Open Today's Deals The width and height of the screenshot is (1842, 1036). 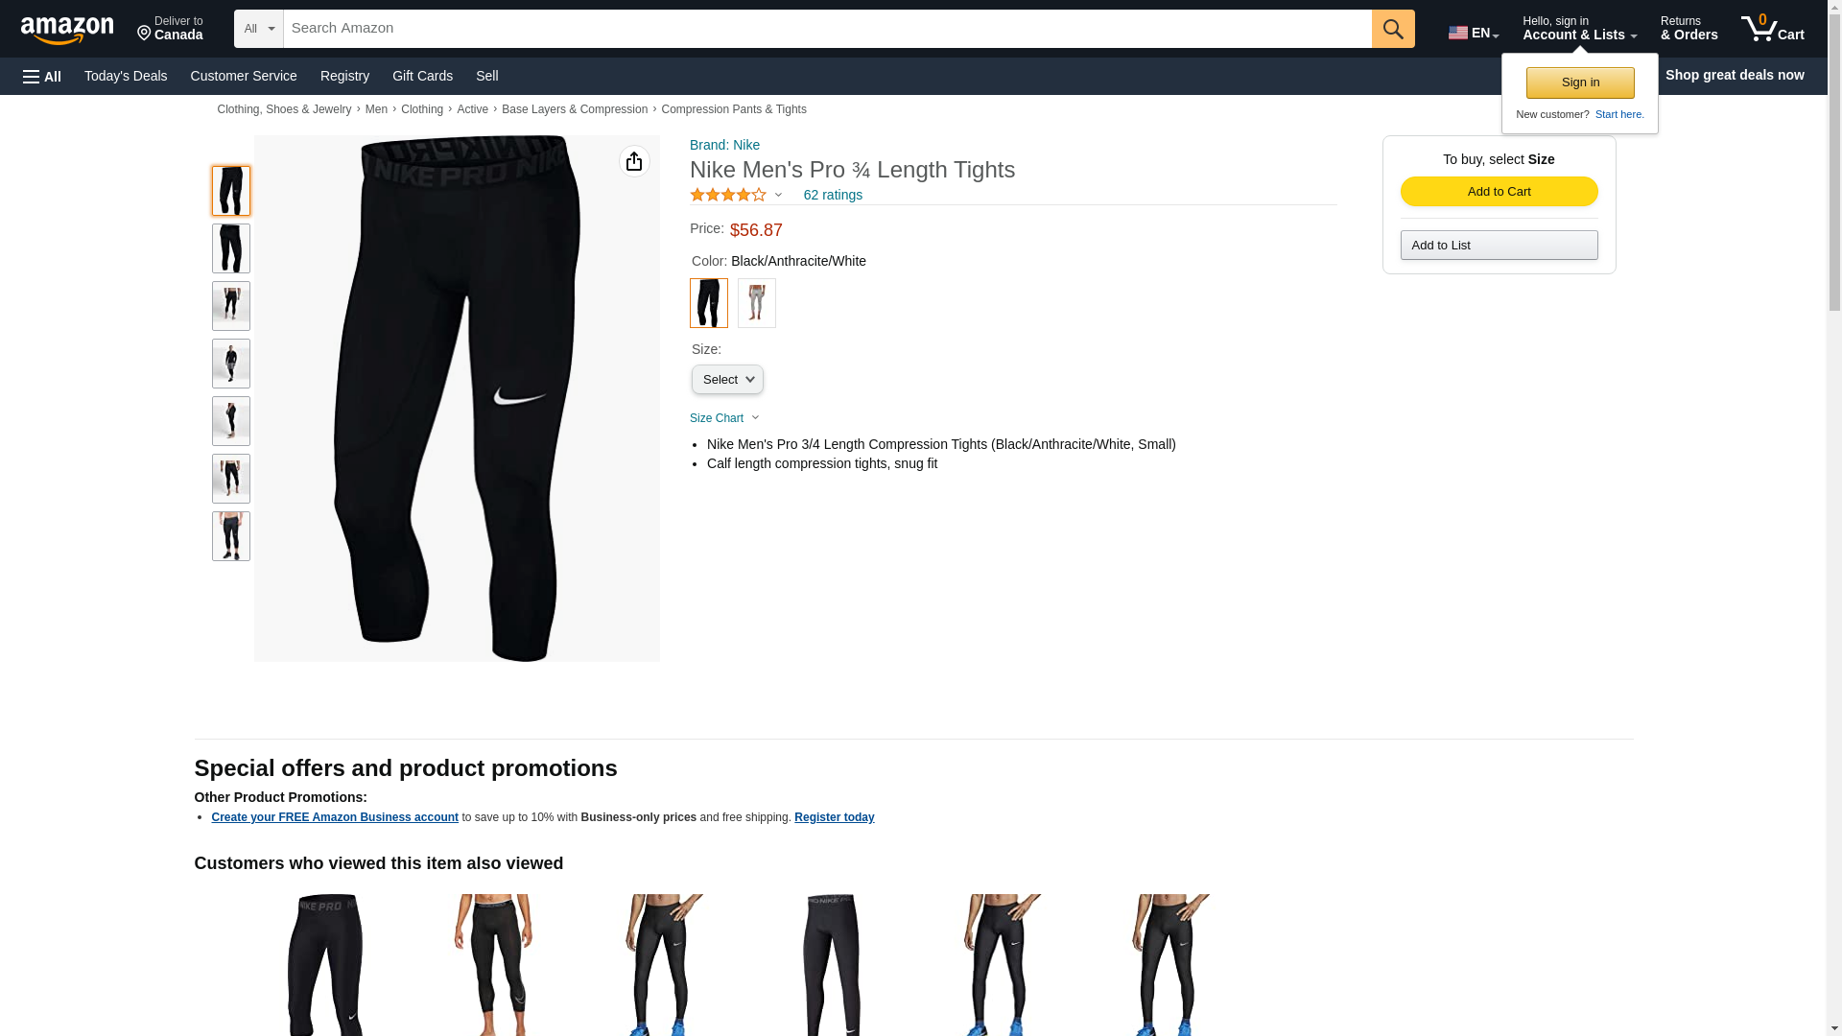point(126,76)
